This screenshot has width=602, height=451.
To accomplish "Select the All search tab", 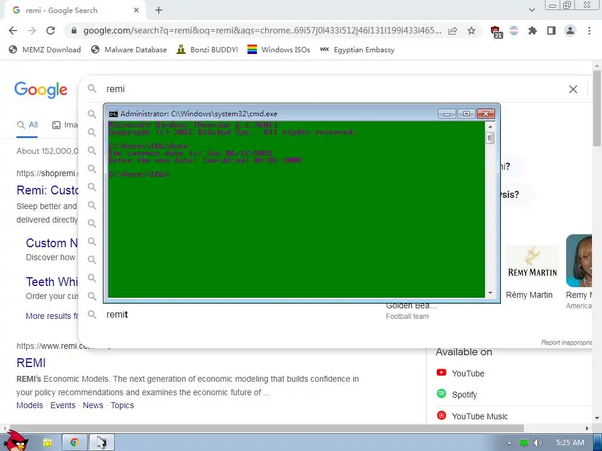I will (x=27, y=125).
